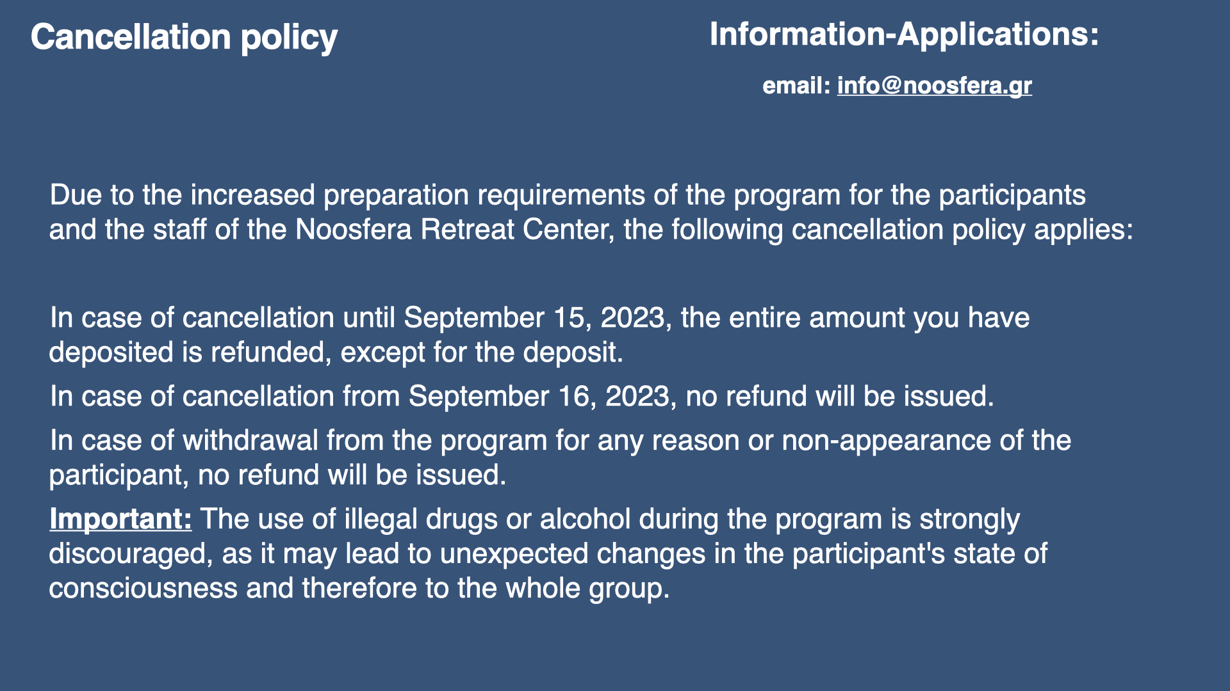This screenshot has width=1230, height=691.
Task: Click the phrase "cancellation policy applies:"
Action: point(962,230)
